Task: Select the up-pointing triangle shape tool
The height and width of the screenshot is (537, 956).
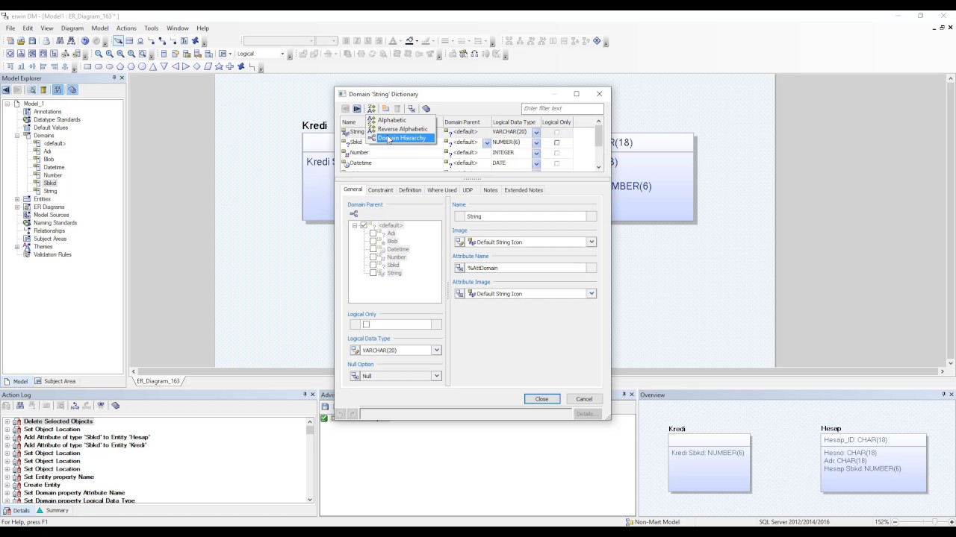Action: pos(153,66)
